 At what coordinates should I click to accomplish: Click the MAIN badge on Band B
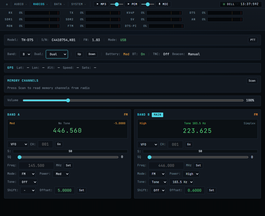click(x=157, y=115)
